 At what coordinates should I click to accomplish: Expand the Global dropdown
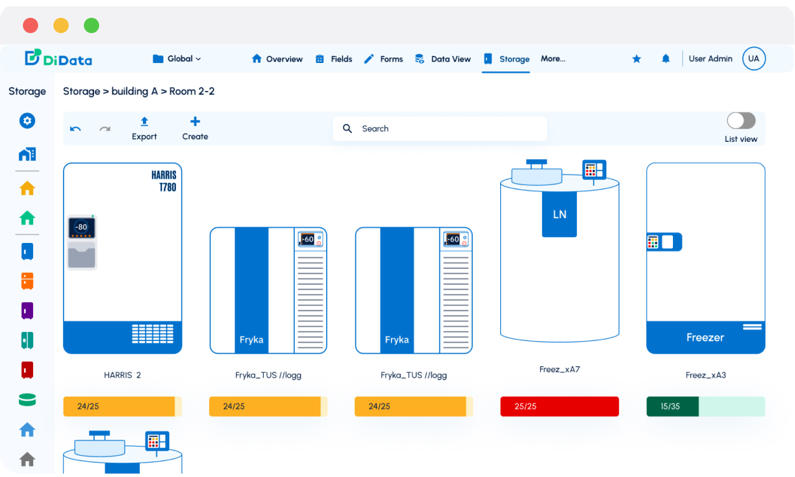(177, 59)
